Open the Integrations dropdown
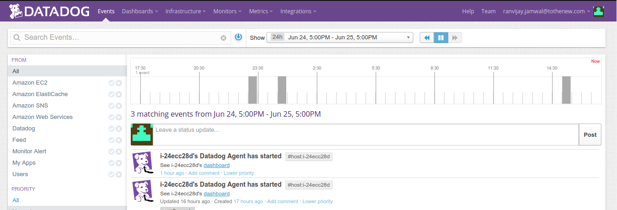This screenshot has width=617, height=210. (299, 11)
